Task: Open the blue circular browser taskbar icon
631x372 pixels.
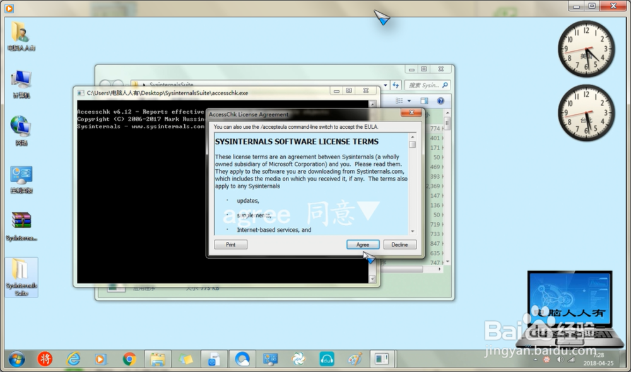Action: pos(242,359)
